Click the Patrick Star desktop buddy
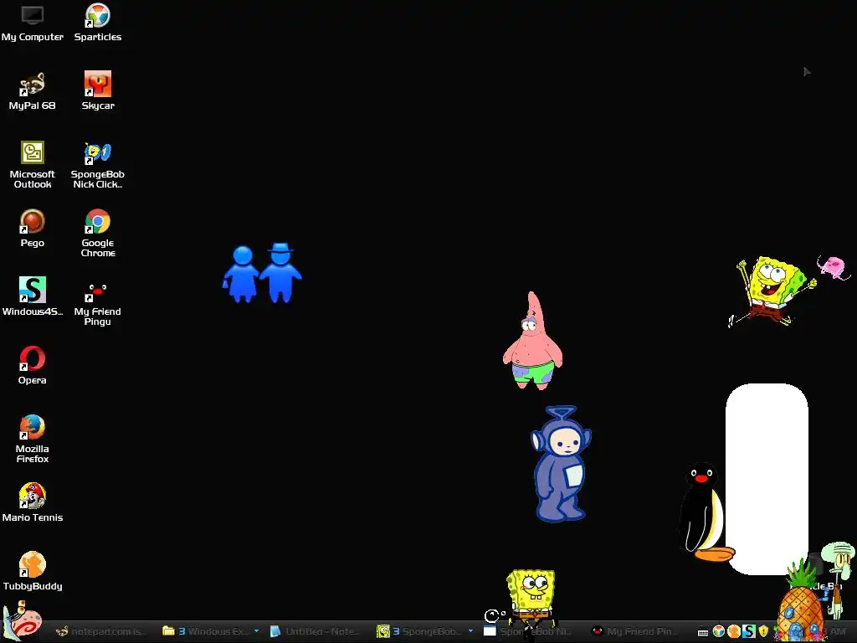The height and width of the screenshot is (643, 857). tap(532, 341)
